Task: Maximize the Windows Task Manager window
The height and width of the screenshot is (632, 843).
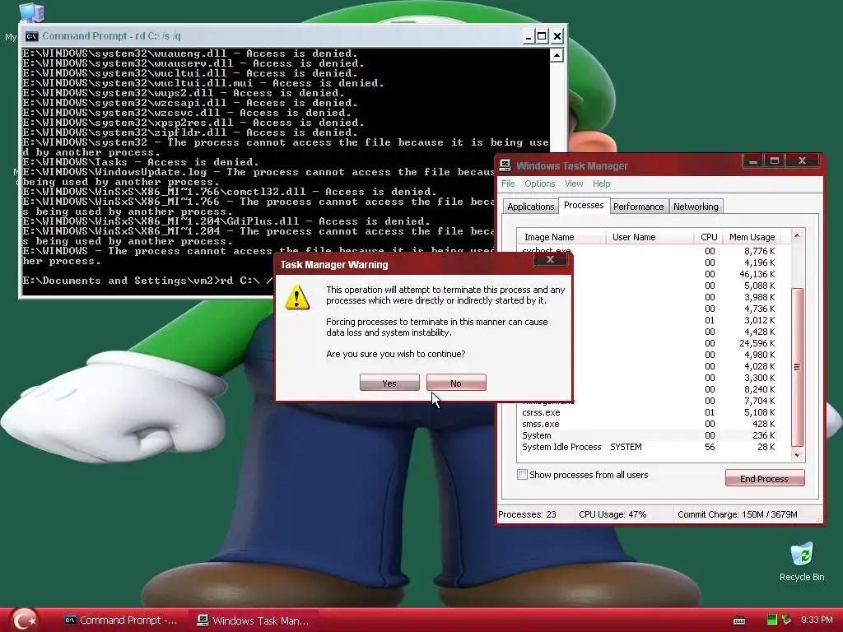Action: point(775,160)
